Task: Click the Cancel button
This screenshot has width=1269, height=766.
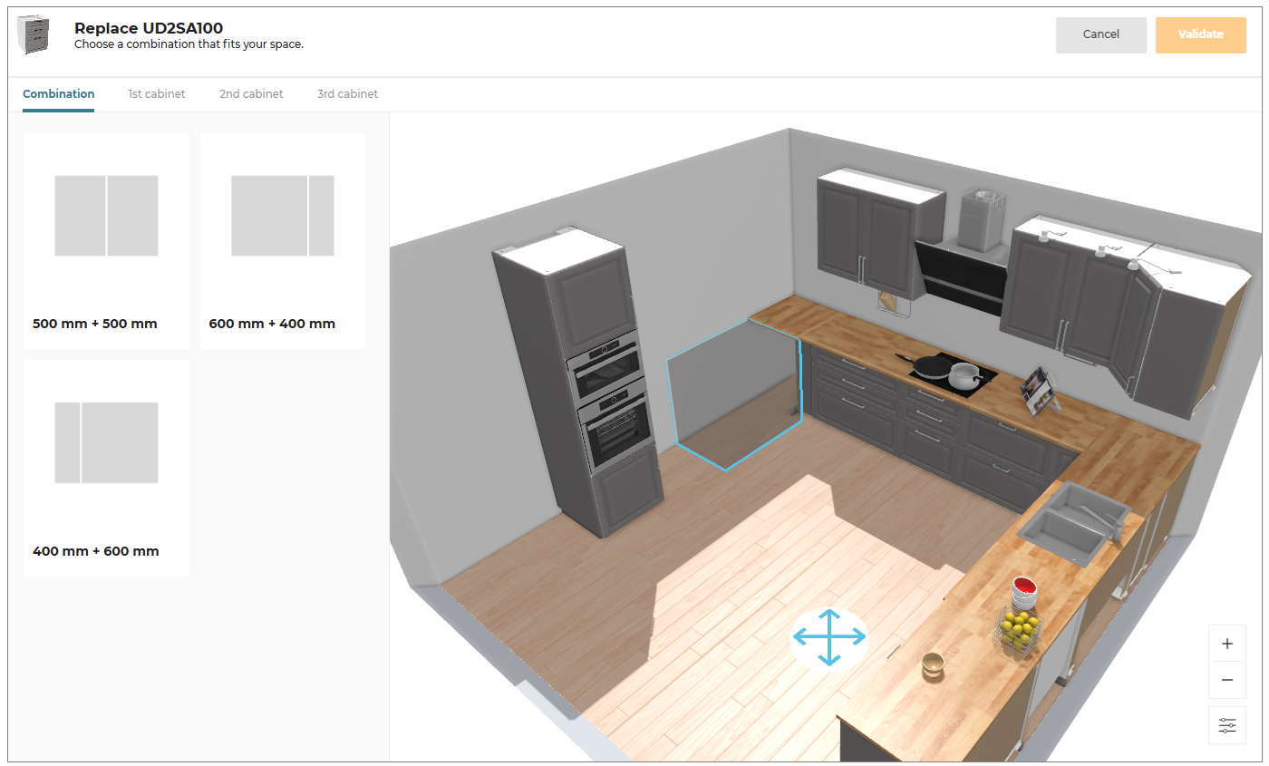Action: coord(1100,34)
